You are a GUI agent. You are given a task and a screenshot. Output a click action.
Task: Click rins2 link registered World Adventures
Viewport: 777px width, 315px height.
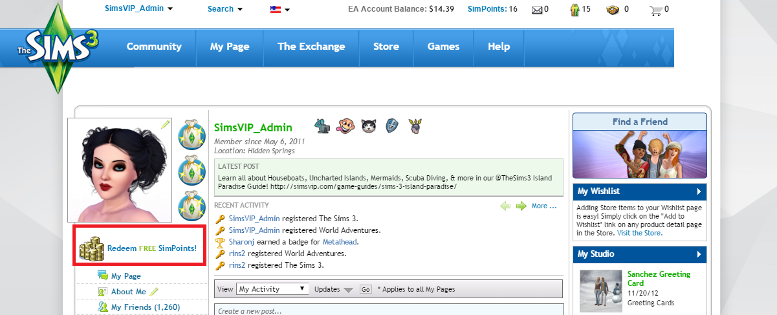(237, 254)
